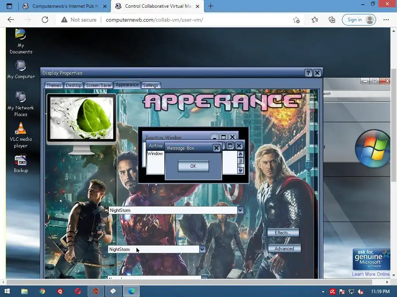The image size is (397, 297).
Task: Open Edge Collections button
Action: [332, 20]
